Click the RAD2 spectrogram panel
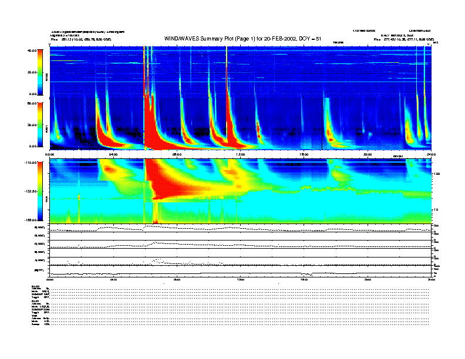Image resolution: width=465 pixels, height=359 pixels. click(241, 72)
